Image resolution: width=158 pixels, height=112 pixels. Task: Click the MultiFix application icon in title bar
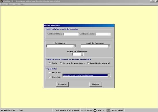coord(1,1)
